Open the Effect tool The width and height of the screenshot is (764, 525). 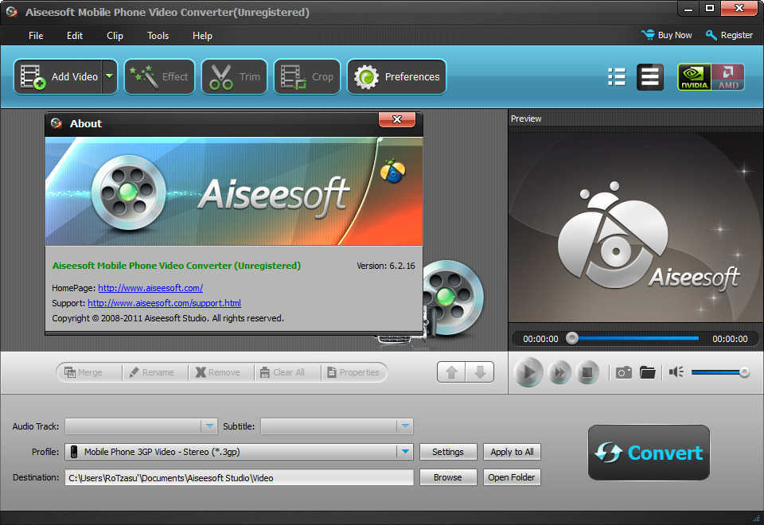(159, 76)
